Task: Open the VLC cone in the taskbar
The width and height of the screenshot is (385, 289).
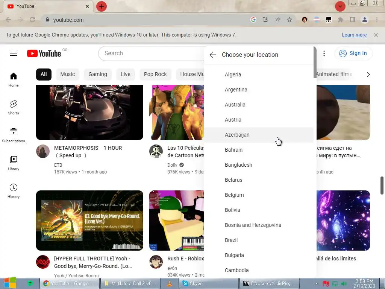Action: [170, 283]
